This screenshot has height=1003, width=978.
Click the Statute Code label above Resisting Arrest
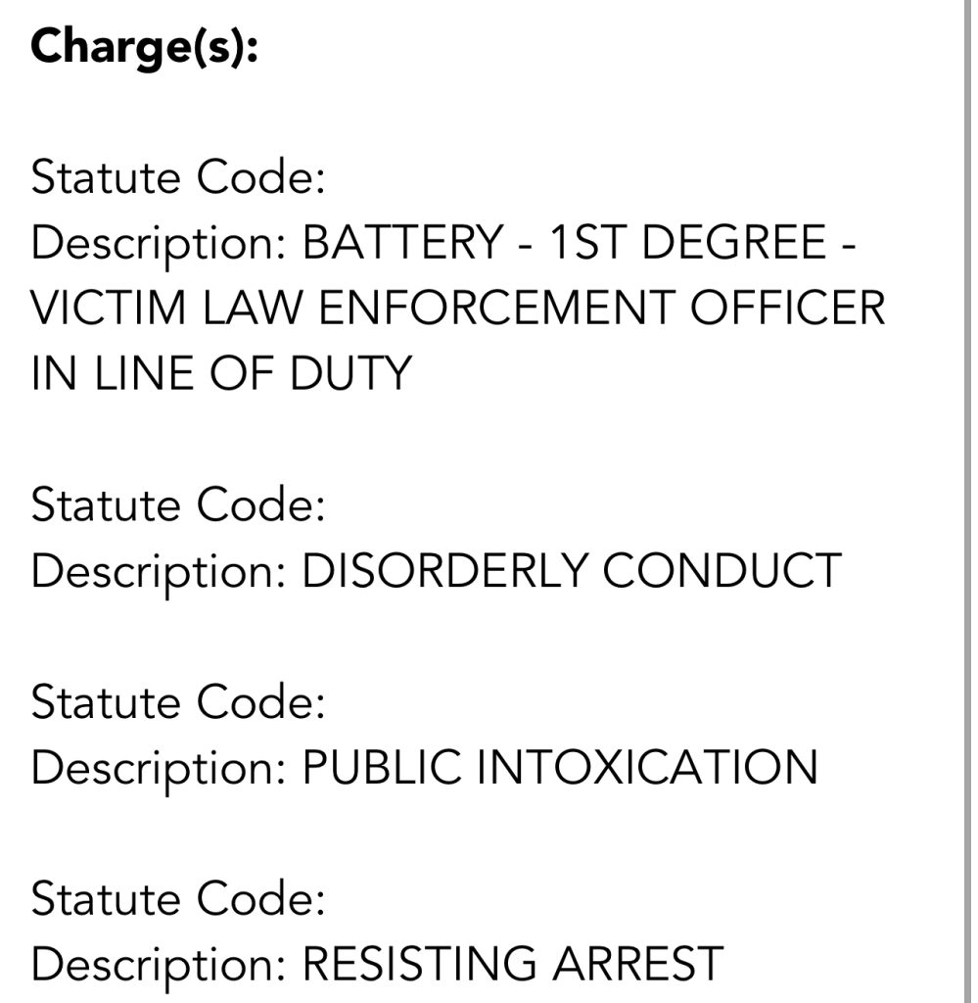(x=177, y=900)
